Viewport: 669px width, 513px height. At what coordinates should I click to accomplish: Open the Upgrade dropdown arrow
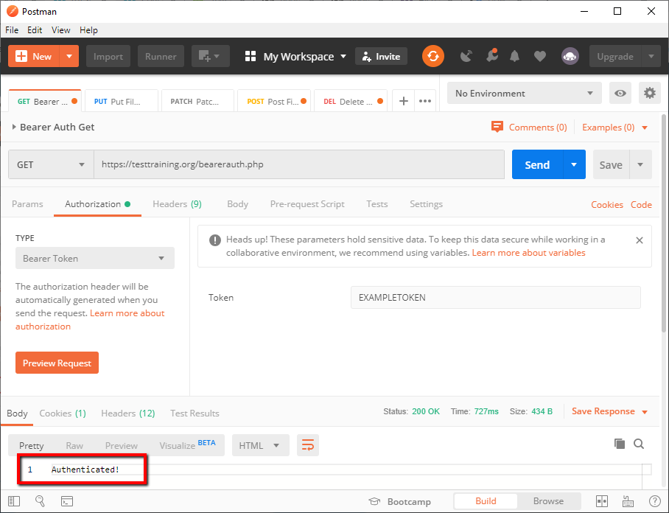(651, 56)
